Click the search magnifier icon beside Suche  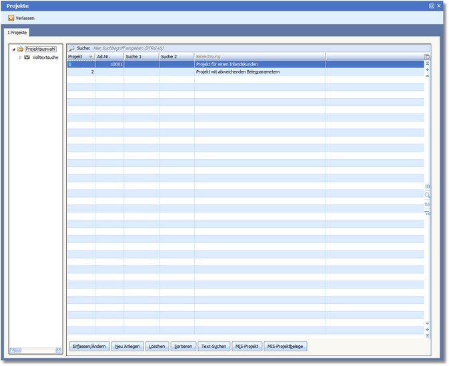71,49
